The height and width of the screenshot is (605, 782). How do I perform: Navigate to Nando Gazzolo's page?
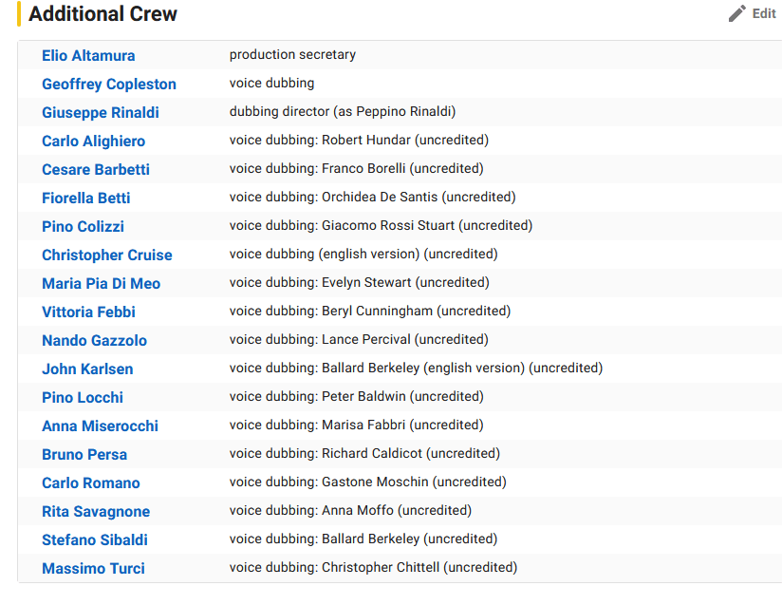(x=94, y=340)
